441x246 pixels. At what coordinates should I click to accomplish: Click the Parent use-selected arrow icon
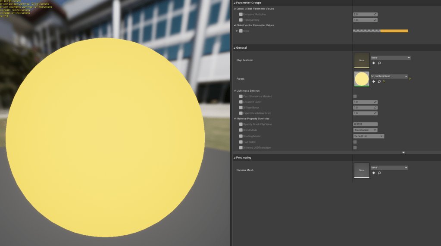pyautogui.click(x=374, y=81)
